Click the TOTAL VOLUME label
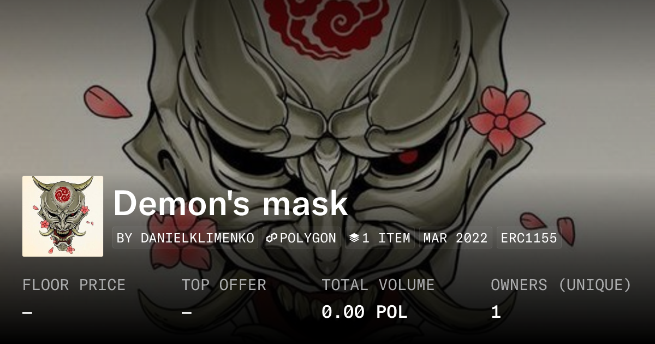 click(x=378, y=285)
